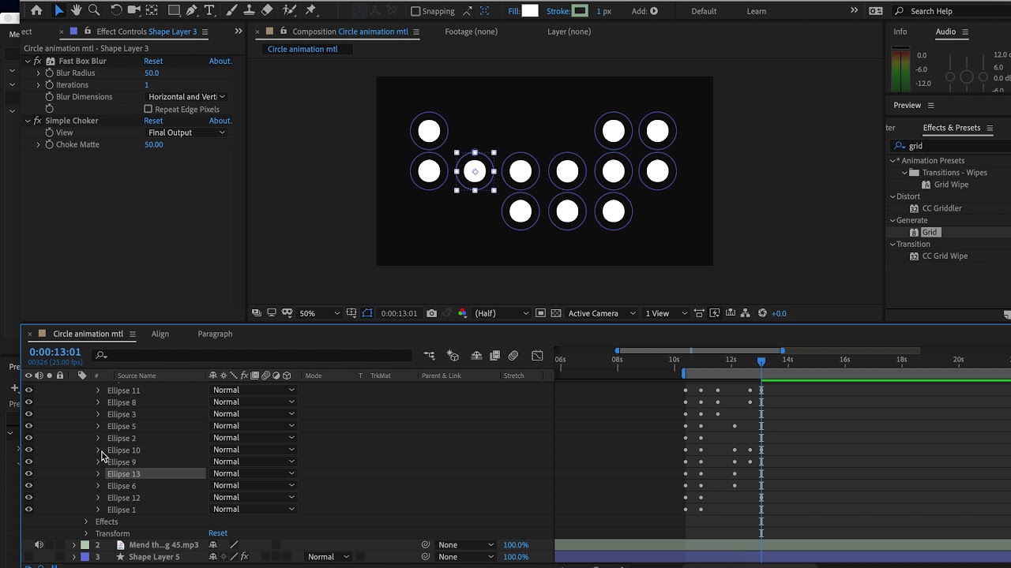1011x568 pixels.
Task: Open the Fill color swatch
Action: 530,10
